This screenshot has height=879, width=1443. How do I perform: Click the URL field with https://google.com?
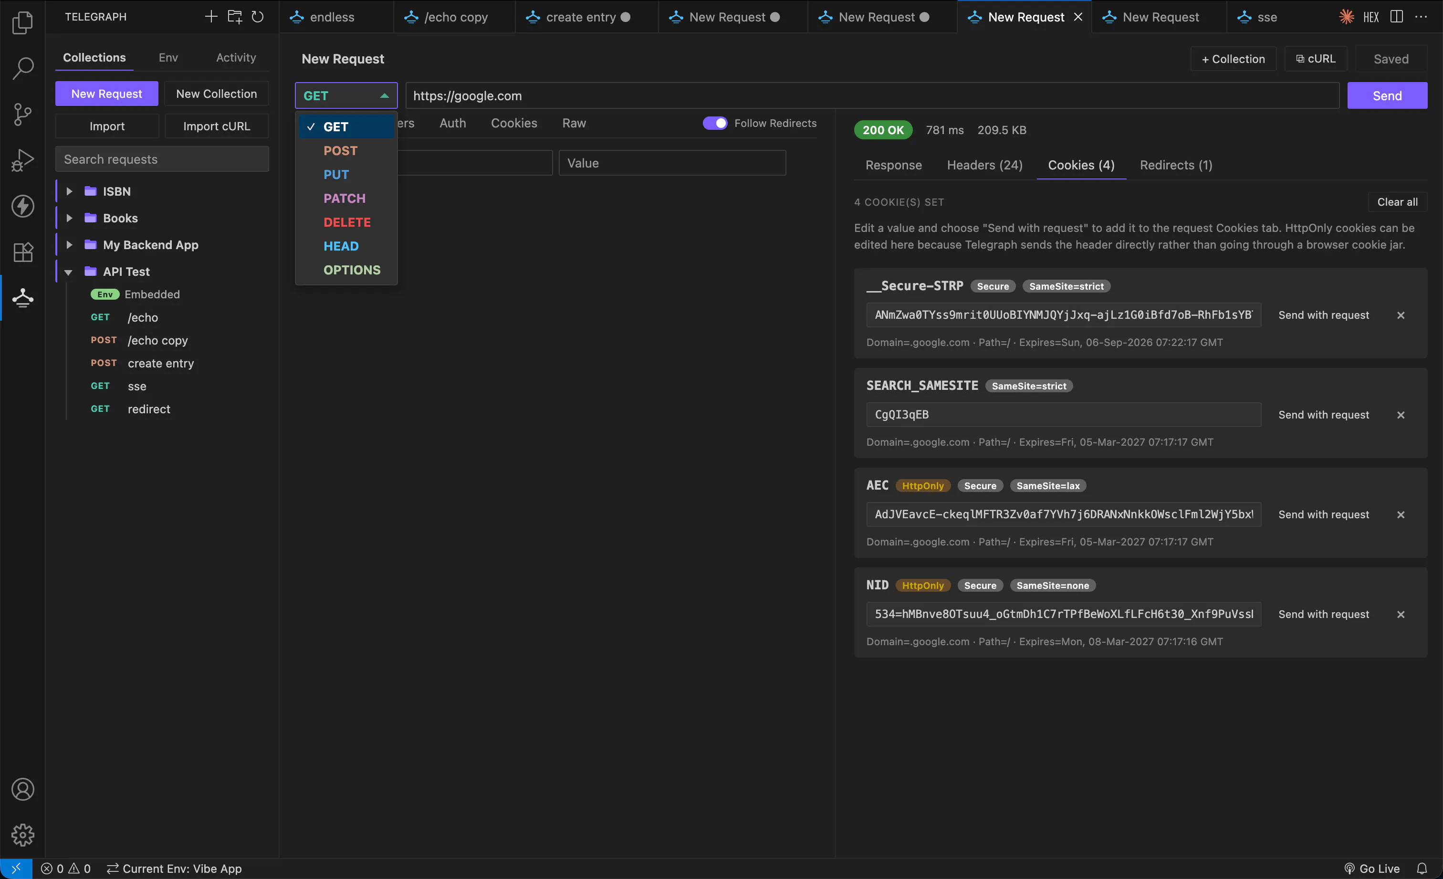pos(872,95)
